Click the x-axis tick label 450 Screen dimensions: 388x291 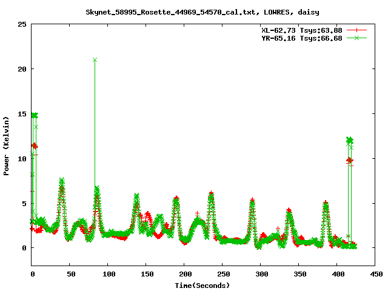(376, 274)
